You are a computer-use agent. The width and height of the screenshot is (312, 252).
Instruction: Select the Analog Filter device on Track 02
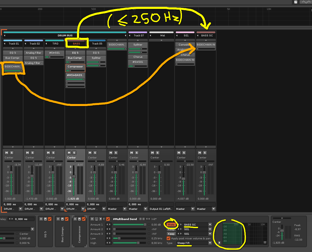coord(34,53)
